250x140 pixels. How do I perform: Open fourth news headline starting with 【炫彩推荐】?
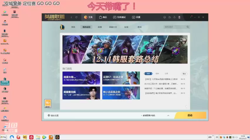pyautogui.click(x=161, y=93)
